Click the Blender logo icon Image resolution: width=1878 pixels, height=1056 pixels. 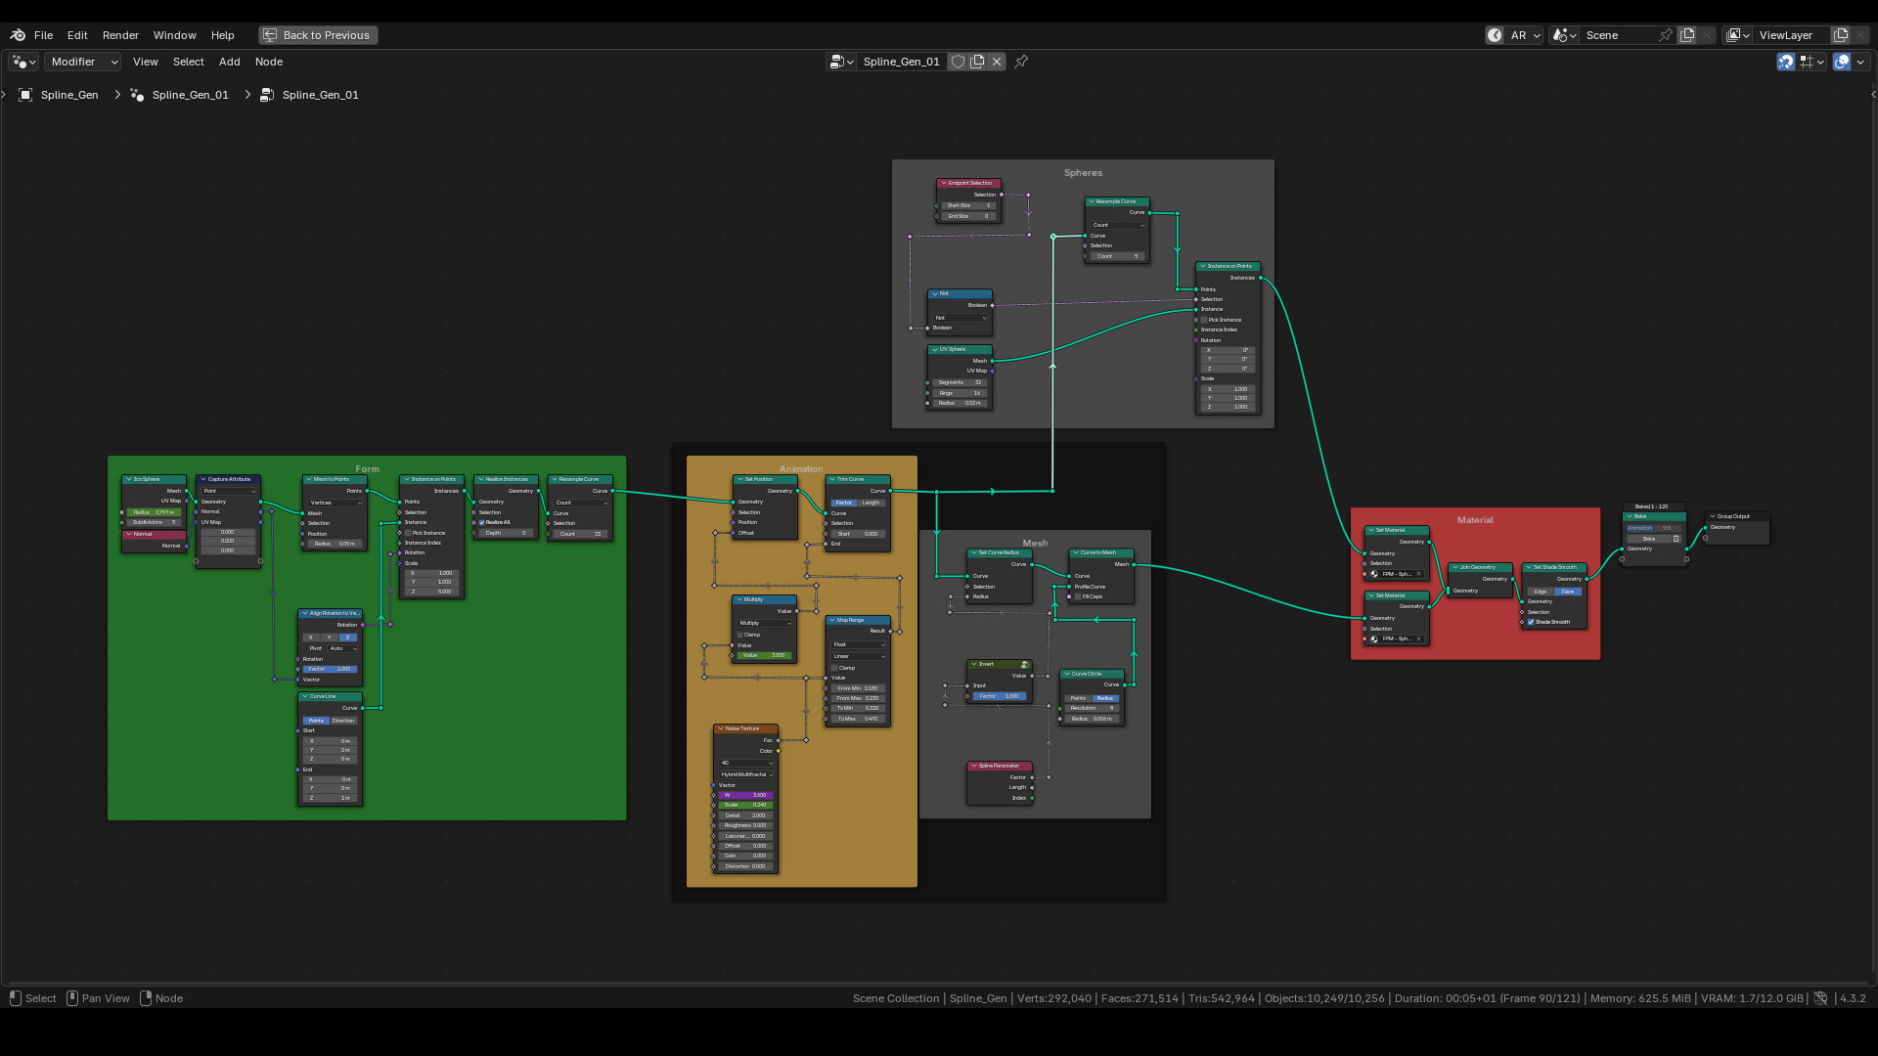tap(18, 35)
